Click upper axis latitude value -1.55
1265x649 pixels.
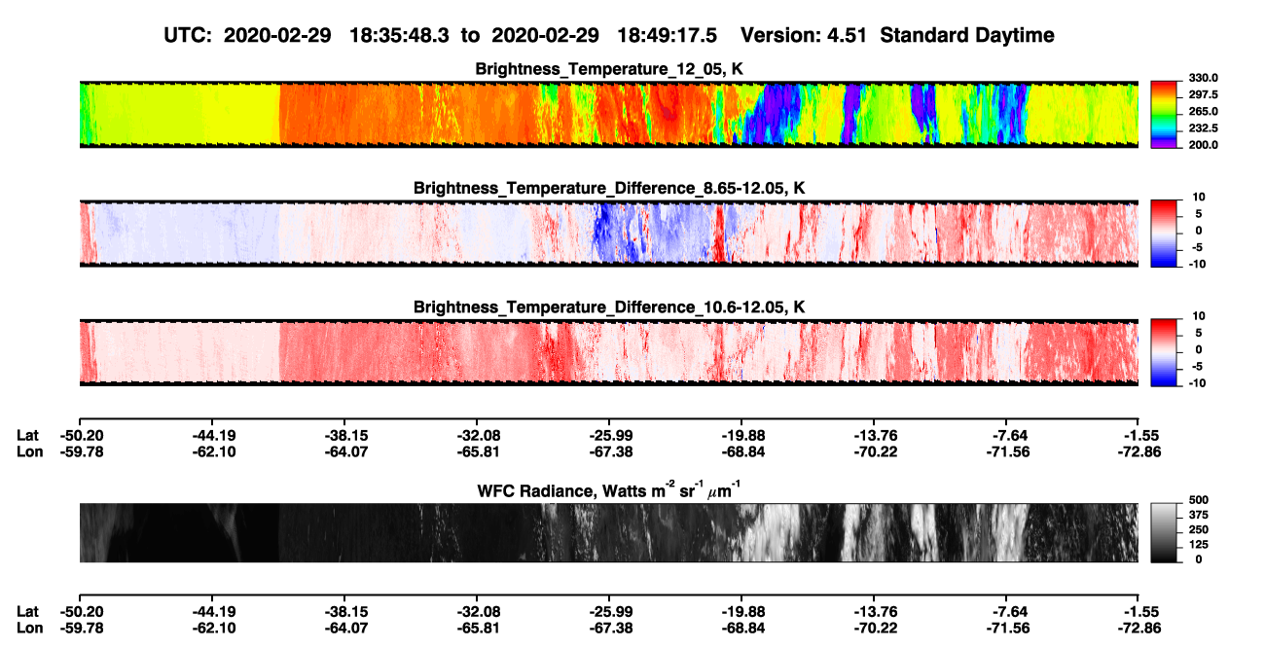click(x=1142, y=435)
